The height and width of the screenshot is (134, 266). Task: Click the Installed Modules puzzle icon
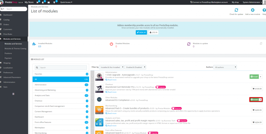coord(34,44)
